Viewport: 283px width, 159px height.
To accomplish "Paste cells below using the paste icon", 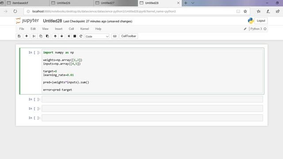I will (47, 36).
